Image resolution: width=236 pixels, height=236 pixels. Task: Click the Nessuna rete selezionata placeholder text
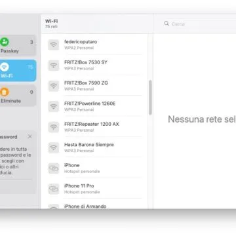tap(202, 119)
